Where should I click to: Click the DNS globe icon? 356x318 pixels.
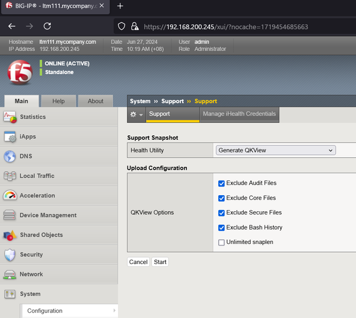tap(10, 157)
